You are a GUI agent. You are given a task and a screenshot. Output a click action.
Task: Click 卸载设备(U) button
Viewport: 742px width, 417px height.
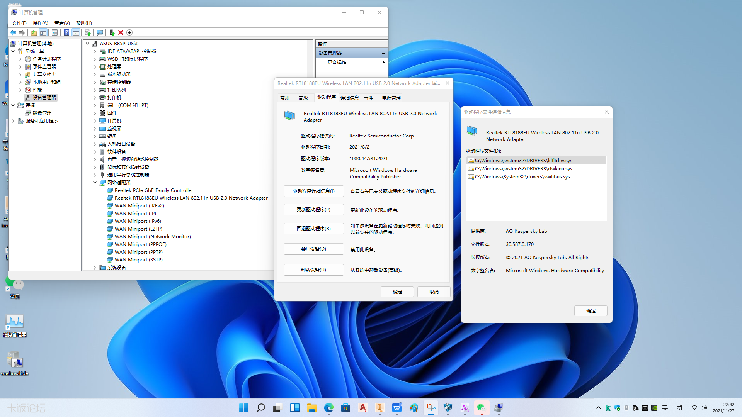coord(314,270)
